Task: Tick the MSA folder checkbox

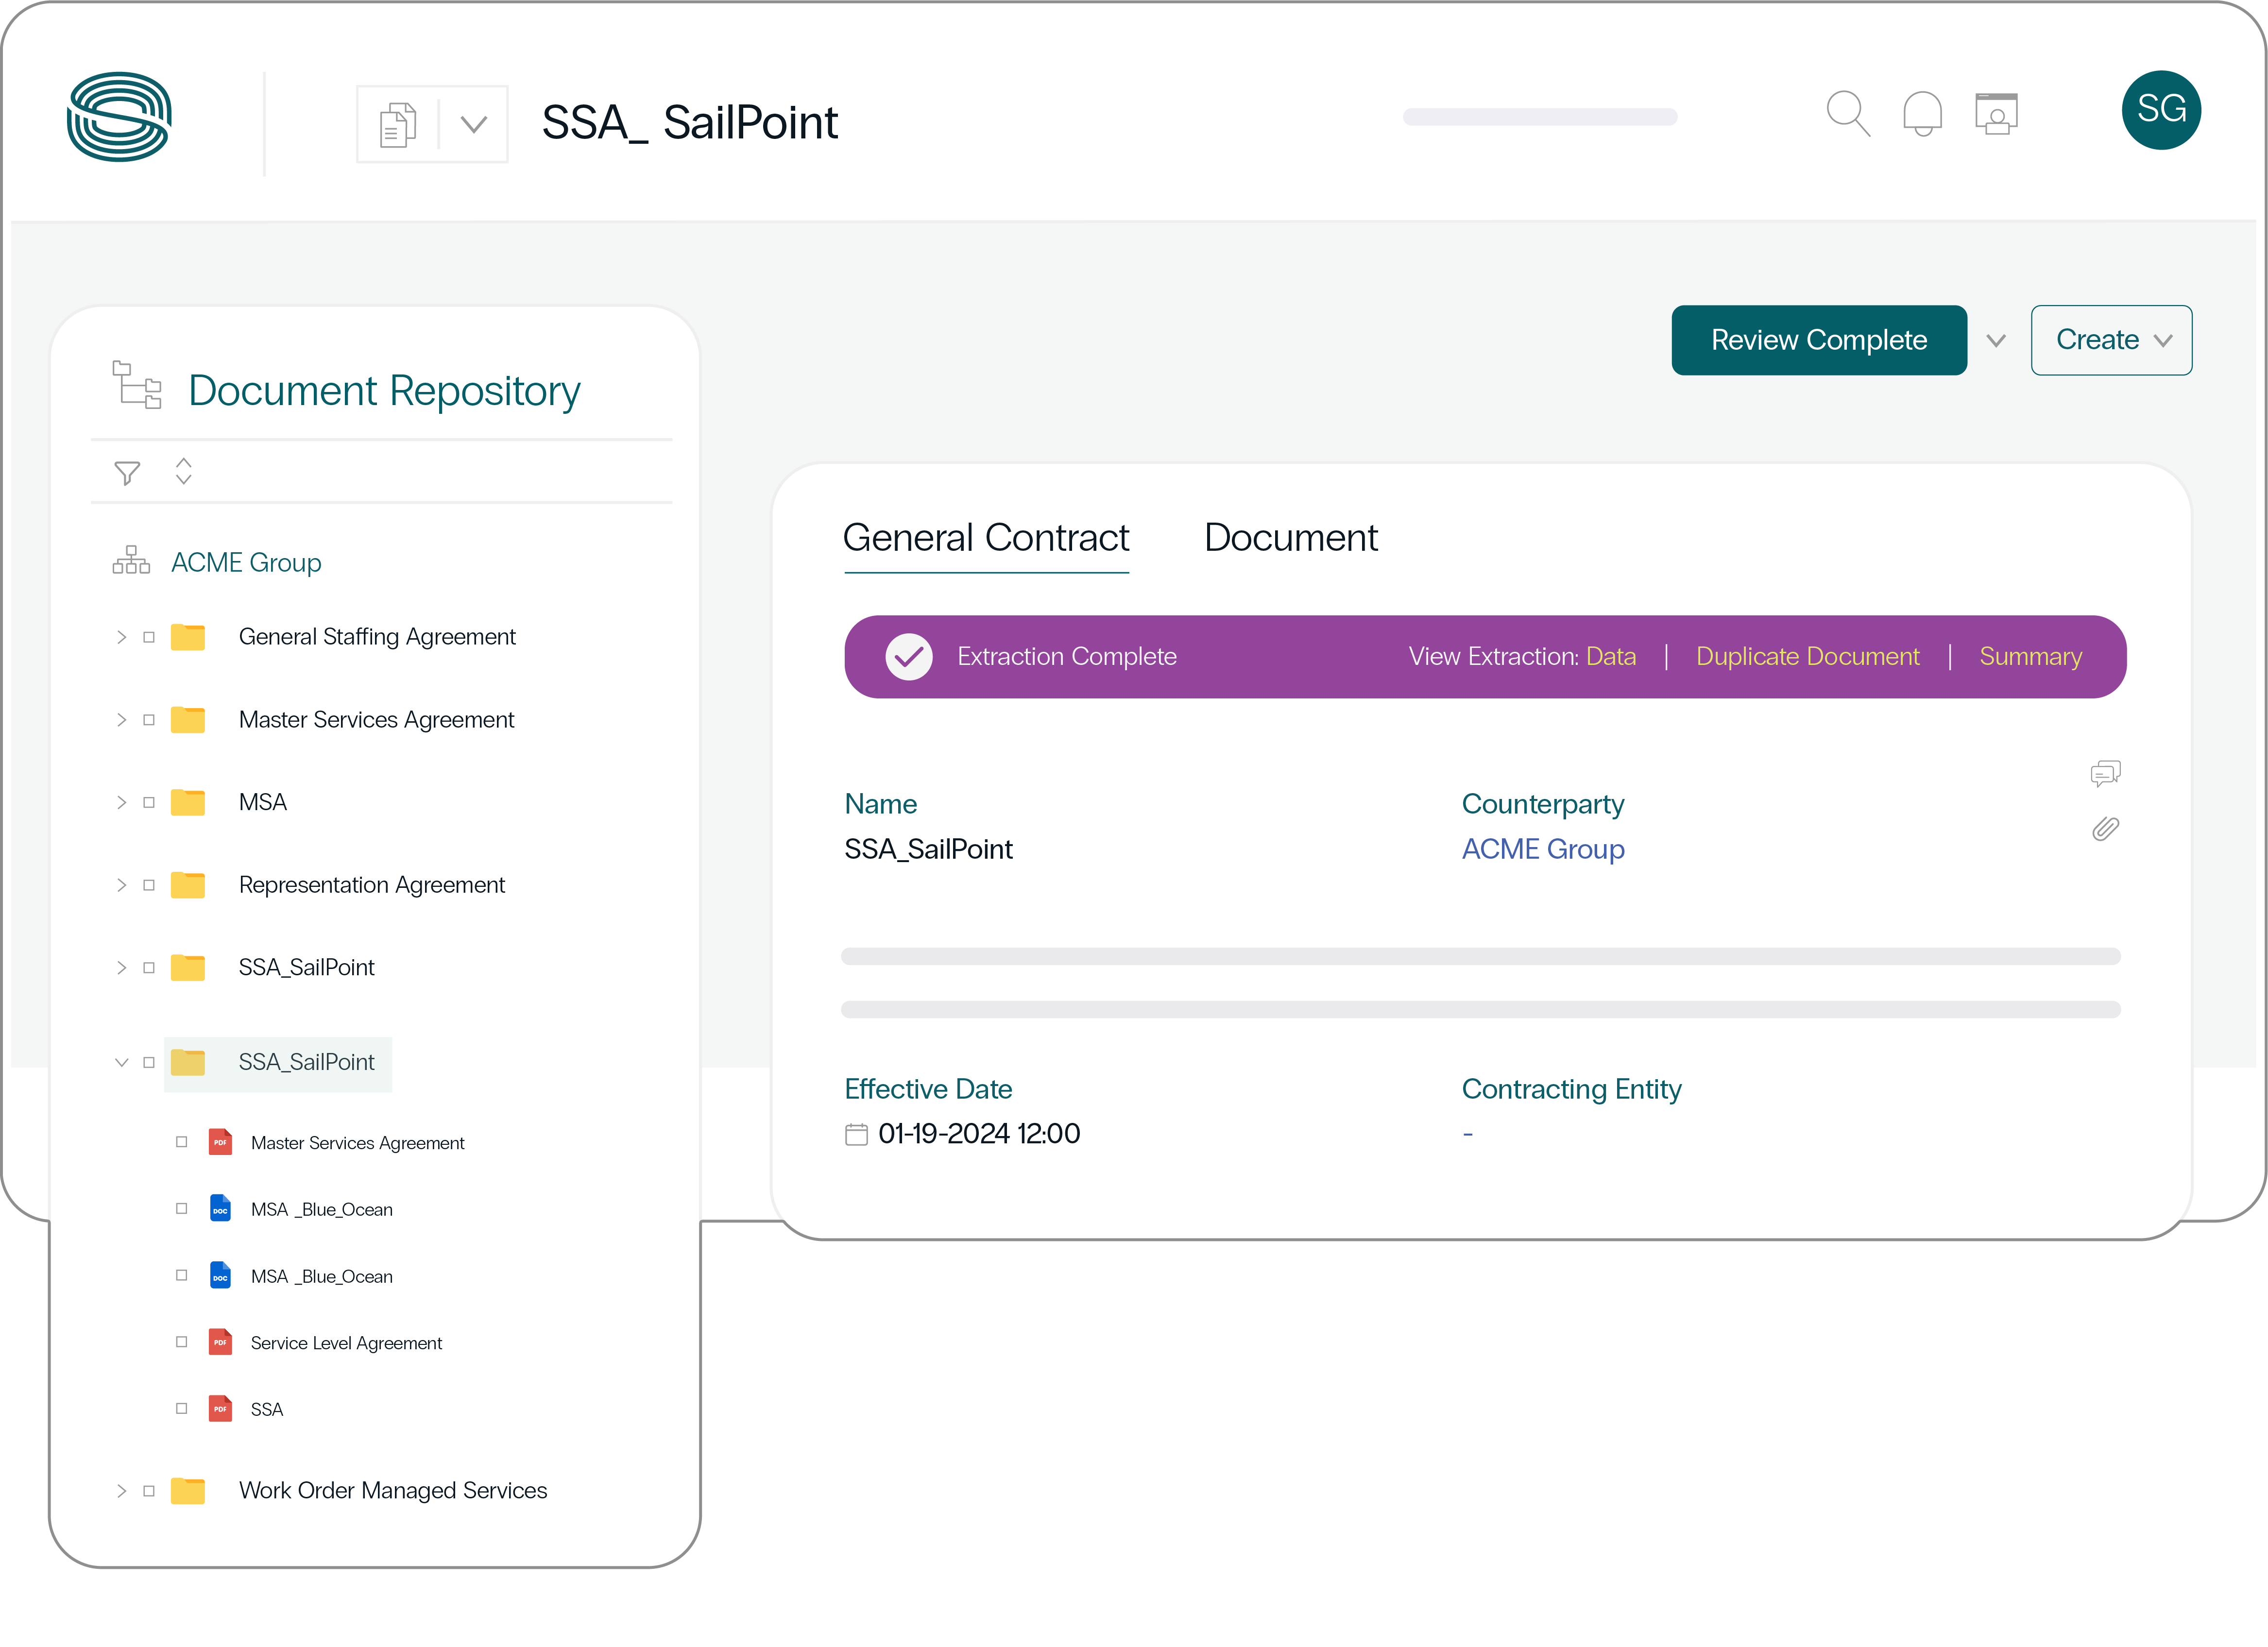Action: tap(149, 802)
